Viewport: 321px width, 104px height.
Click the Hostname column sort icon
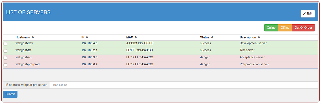pyautogui.click(x=33, y=37)
